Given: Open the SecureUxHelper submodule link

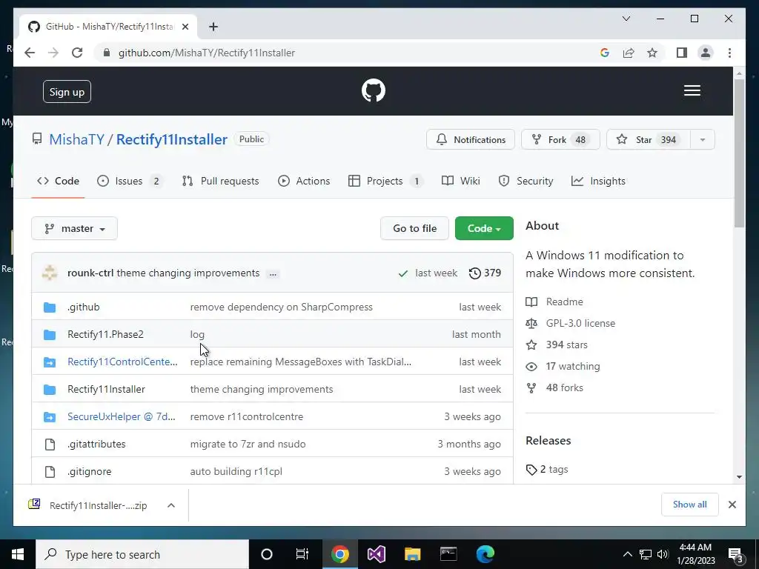Looking at the screenshot, I should tap(122, 416).
